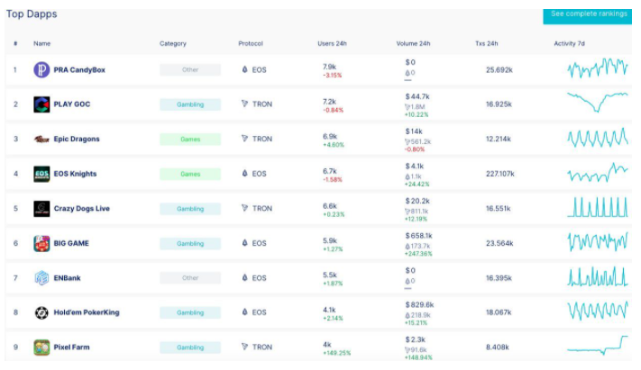View PRA CandyBox 7-day activity sparkline
The image size is (641, 370).
coord(598,68)
